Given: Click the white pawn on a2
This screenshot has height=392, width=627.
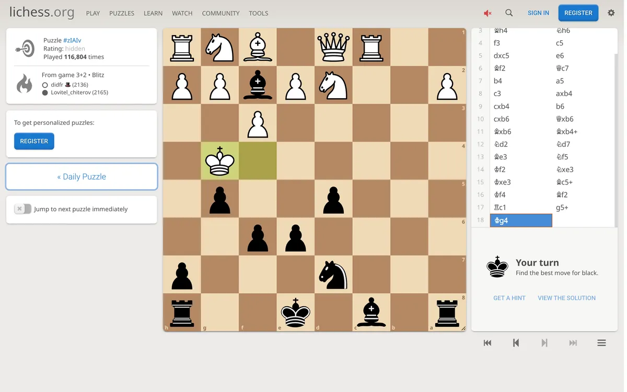Looking at the screenshot, I should tap(447, 85).
